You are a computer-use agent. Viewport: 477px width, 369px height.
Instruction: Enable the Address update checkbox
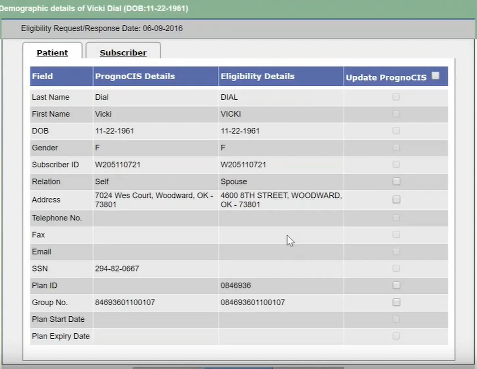click(396, 199)
